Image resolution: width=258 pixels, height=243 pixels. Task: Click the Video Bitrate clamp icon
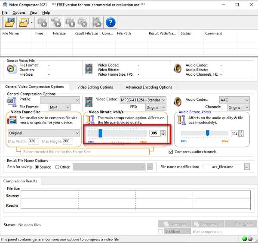coord(90,120)
